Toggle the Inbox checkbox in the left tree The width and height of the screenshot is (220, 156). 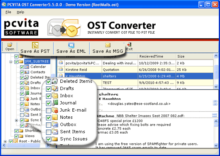pos(22,88)
